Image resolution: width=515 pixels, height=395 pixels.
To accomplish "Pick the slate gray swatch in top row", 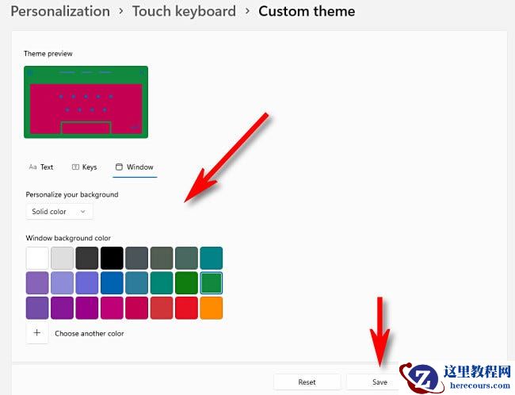I will (x=136, y=259).
